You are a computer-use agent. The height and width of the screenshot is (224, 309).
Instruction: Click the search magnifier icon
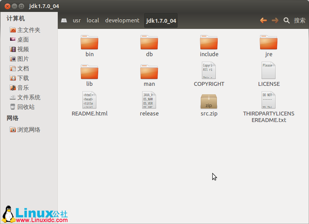pyautogui.click(x=287, y=20)
